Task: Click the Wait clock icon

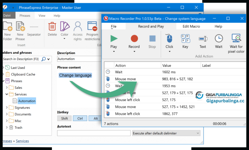Action: 219,39
